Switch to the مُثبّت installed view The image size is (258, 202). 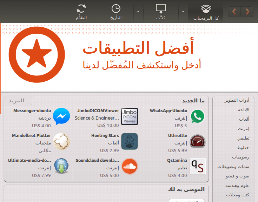tap(161, 12)
